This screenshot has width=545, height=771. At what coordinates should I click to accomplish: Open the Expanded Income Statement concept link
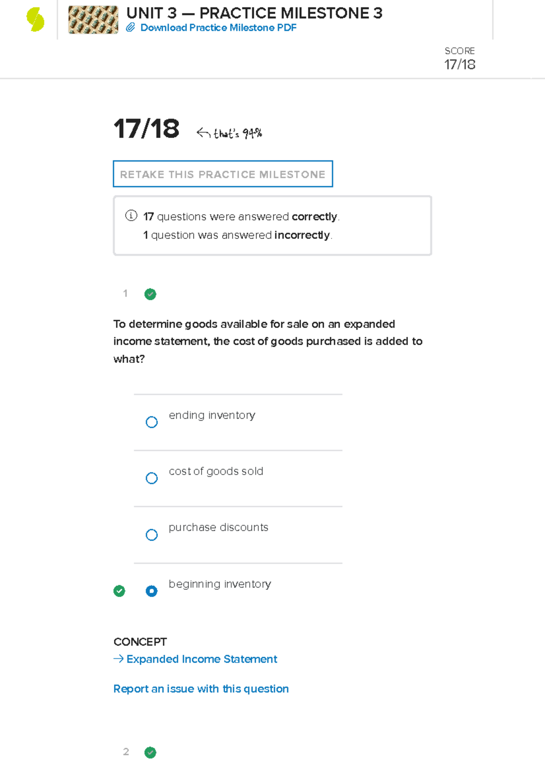pyautogui.click(x=202, y=659)
